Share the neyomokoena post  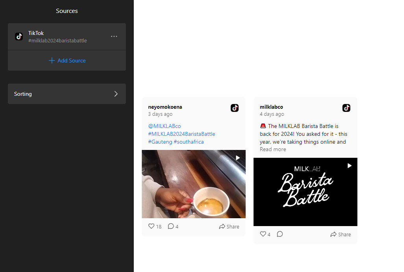[229, 226]
